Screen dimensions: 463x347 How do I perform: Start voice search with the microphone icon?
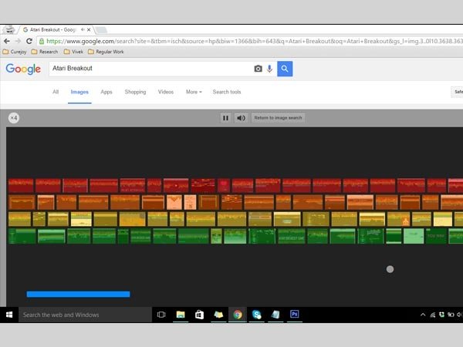[x=269, y=69]
